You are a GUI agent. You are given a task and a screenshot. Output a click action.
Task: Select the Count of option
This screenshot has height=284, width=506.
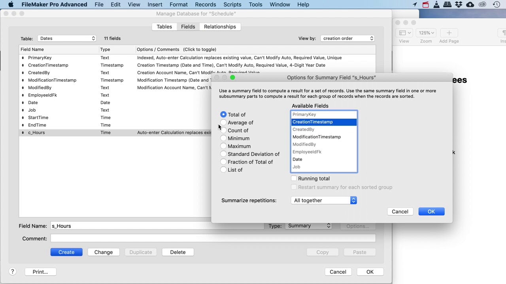pos(223,130)
